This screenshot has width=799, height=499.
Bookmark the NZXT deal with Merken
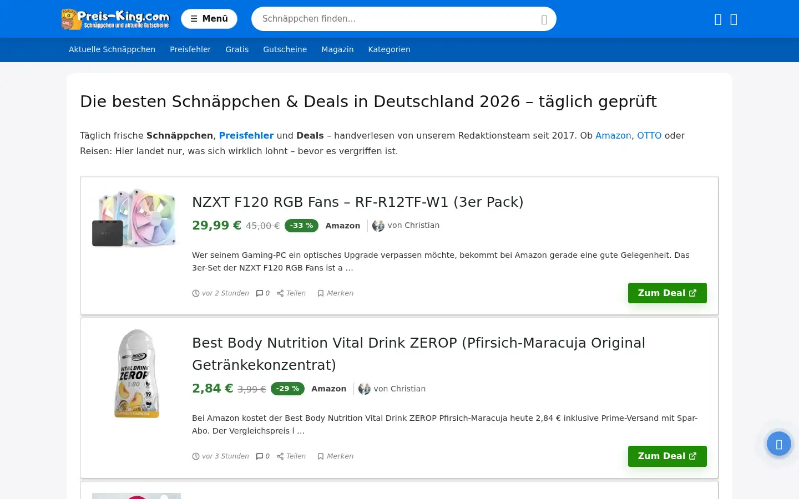tap(335, 293)
